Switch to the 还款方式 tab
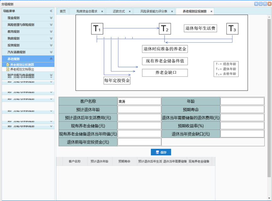This screenshot has height=201, width=272. click(x=119, y=11)
